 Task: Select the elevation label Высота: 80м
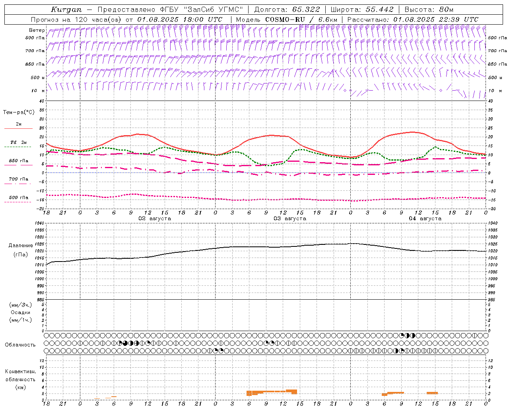(429, 10)
